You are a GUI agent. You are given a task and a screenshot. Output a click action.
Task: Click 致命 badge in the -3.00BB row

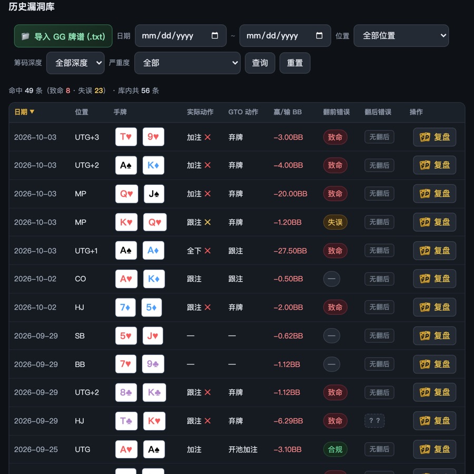tap(335, 137)
